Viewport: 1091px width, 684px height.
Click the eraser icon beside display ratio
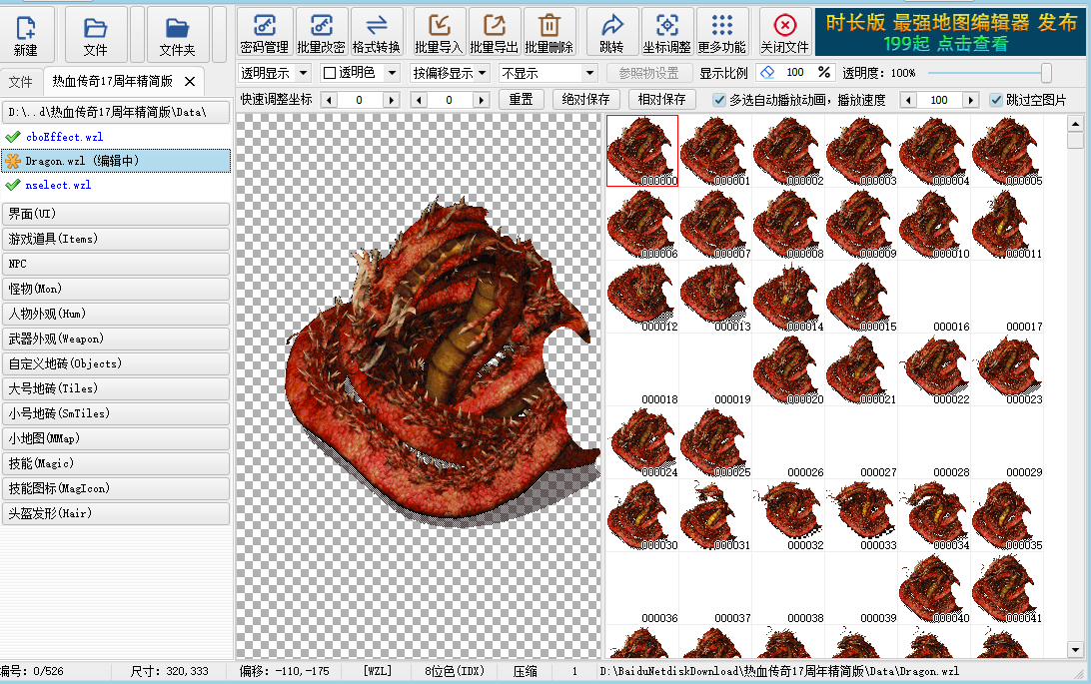pyautogui.click(x=767, y=72)
